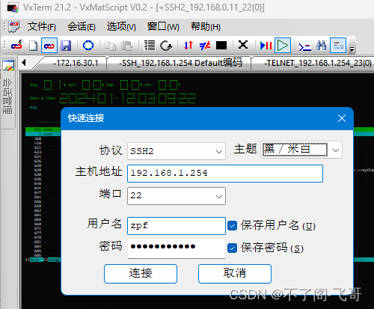Image resolution: width=374 pixels, height=309 pixels.
Task: Open the 选项(V) menu
Action: point(121,26)
